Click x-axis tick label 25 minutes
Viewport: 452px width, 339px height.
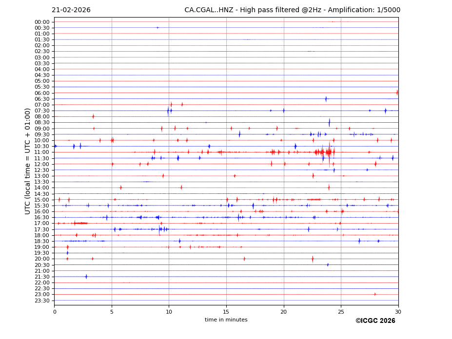[341, 312]
